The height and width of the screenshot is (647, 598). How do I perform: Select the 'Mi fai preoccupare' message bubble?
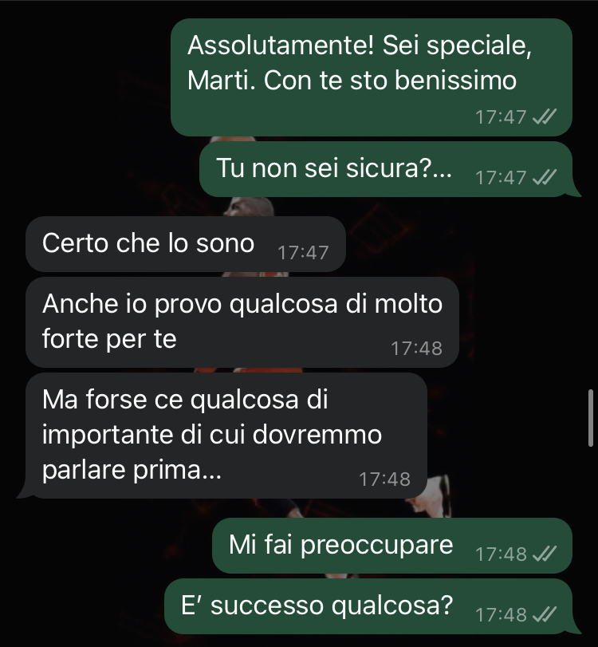point(392,546)
